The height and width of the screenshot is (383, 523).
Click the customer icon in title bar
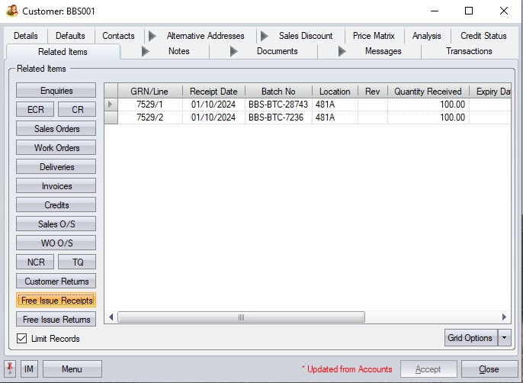point(12,11)
